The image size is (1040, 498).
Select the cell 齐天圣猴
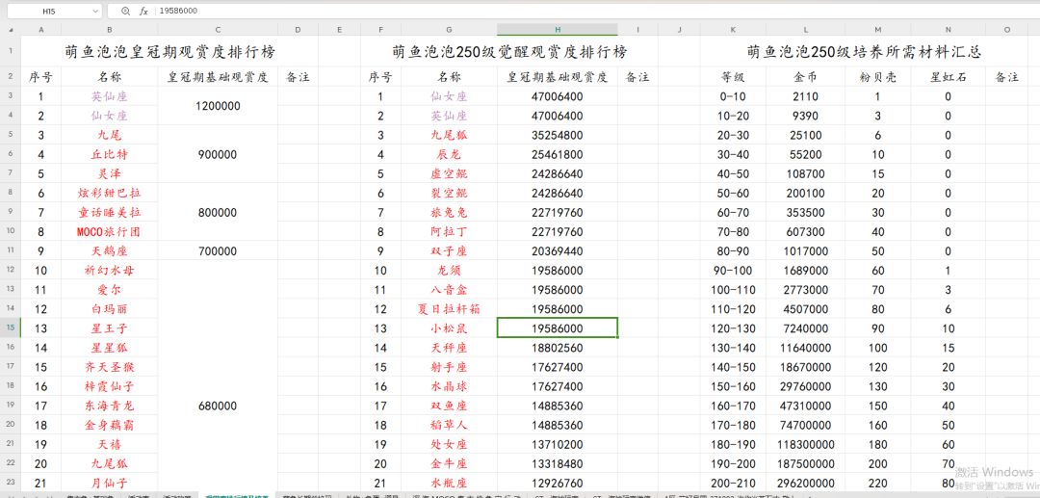point(110,367)
